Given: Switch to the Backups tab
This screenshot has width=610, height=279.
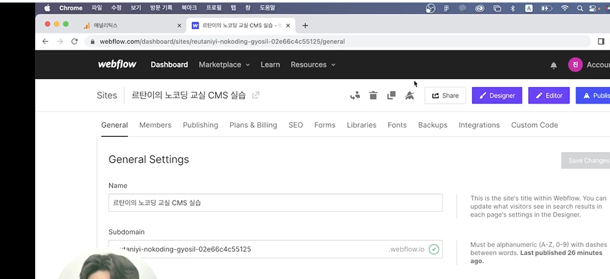Looking at the screenshot, I should (433, 125).
